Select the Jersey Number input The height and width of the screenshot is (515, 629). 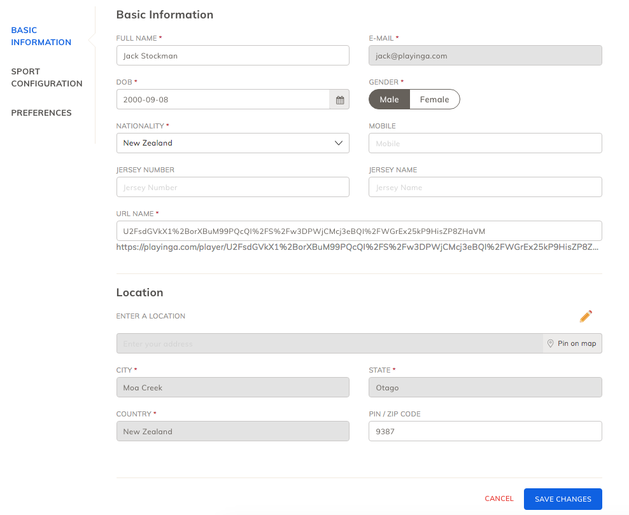click(x=232, y=187)
